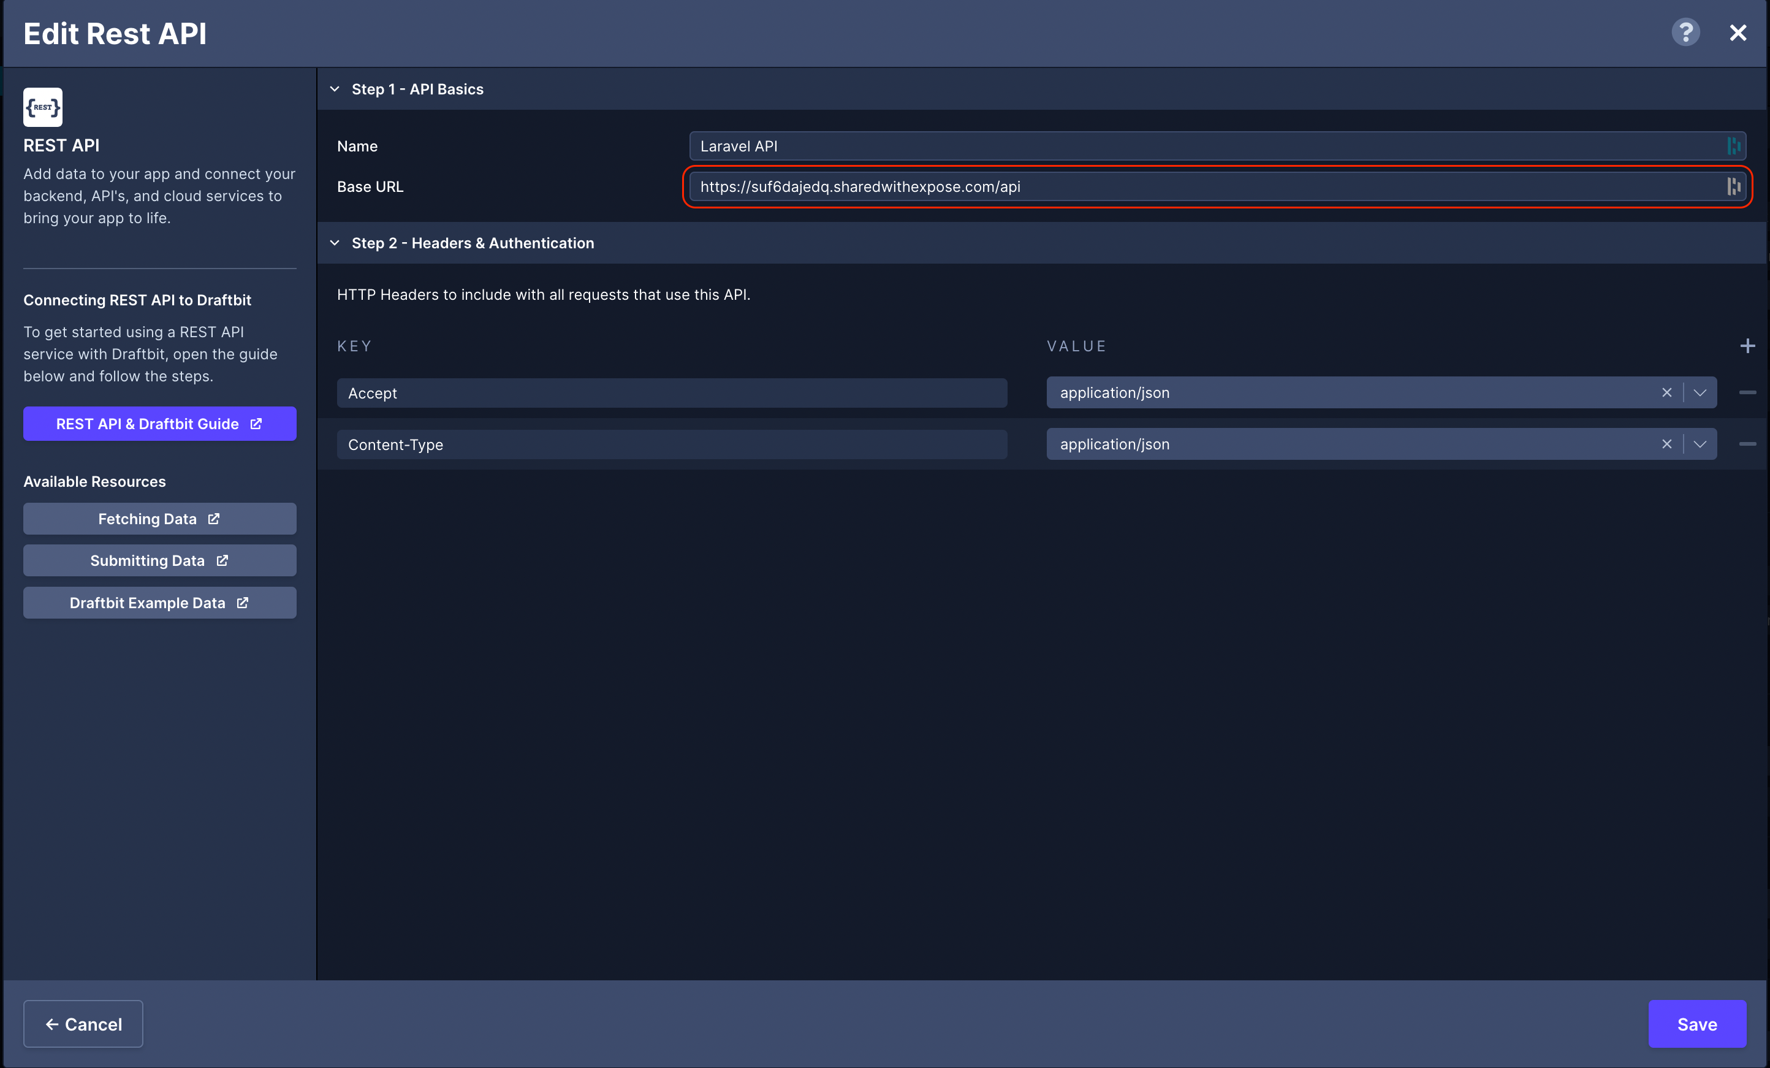Click the 'Available Resources' heading
1770x1068 pixels.
[x=94, y=481]
